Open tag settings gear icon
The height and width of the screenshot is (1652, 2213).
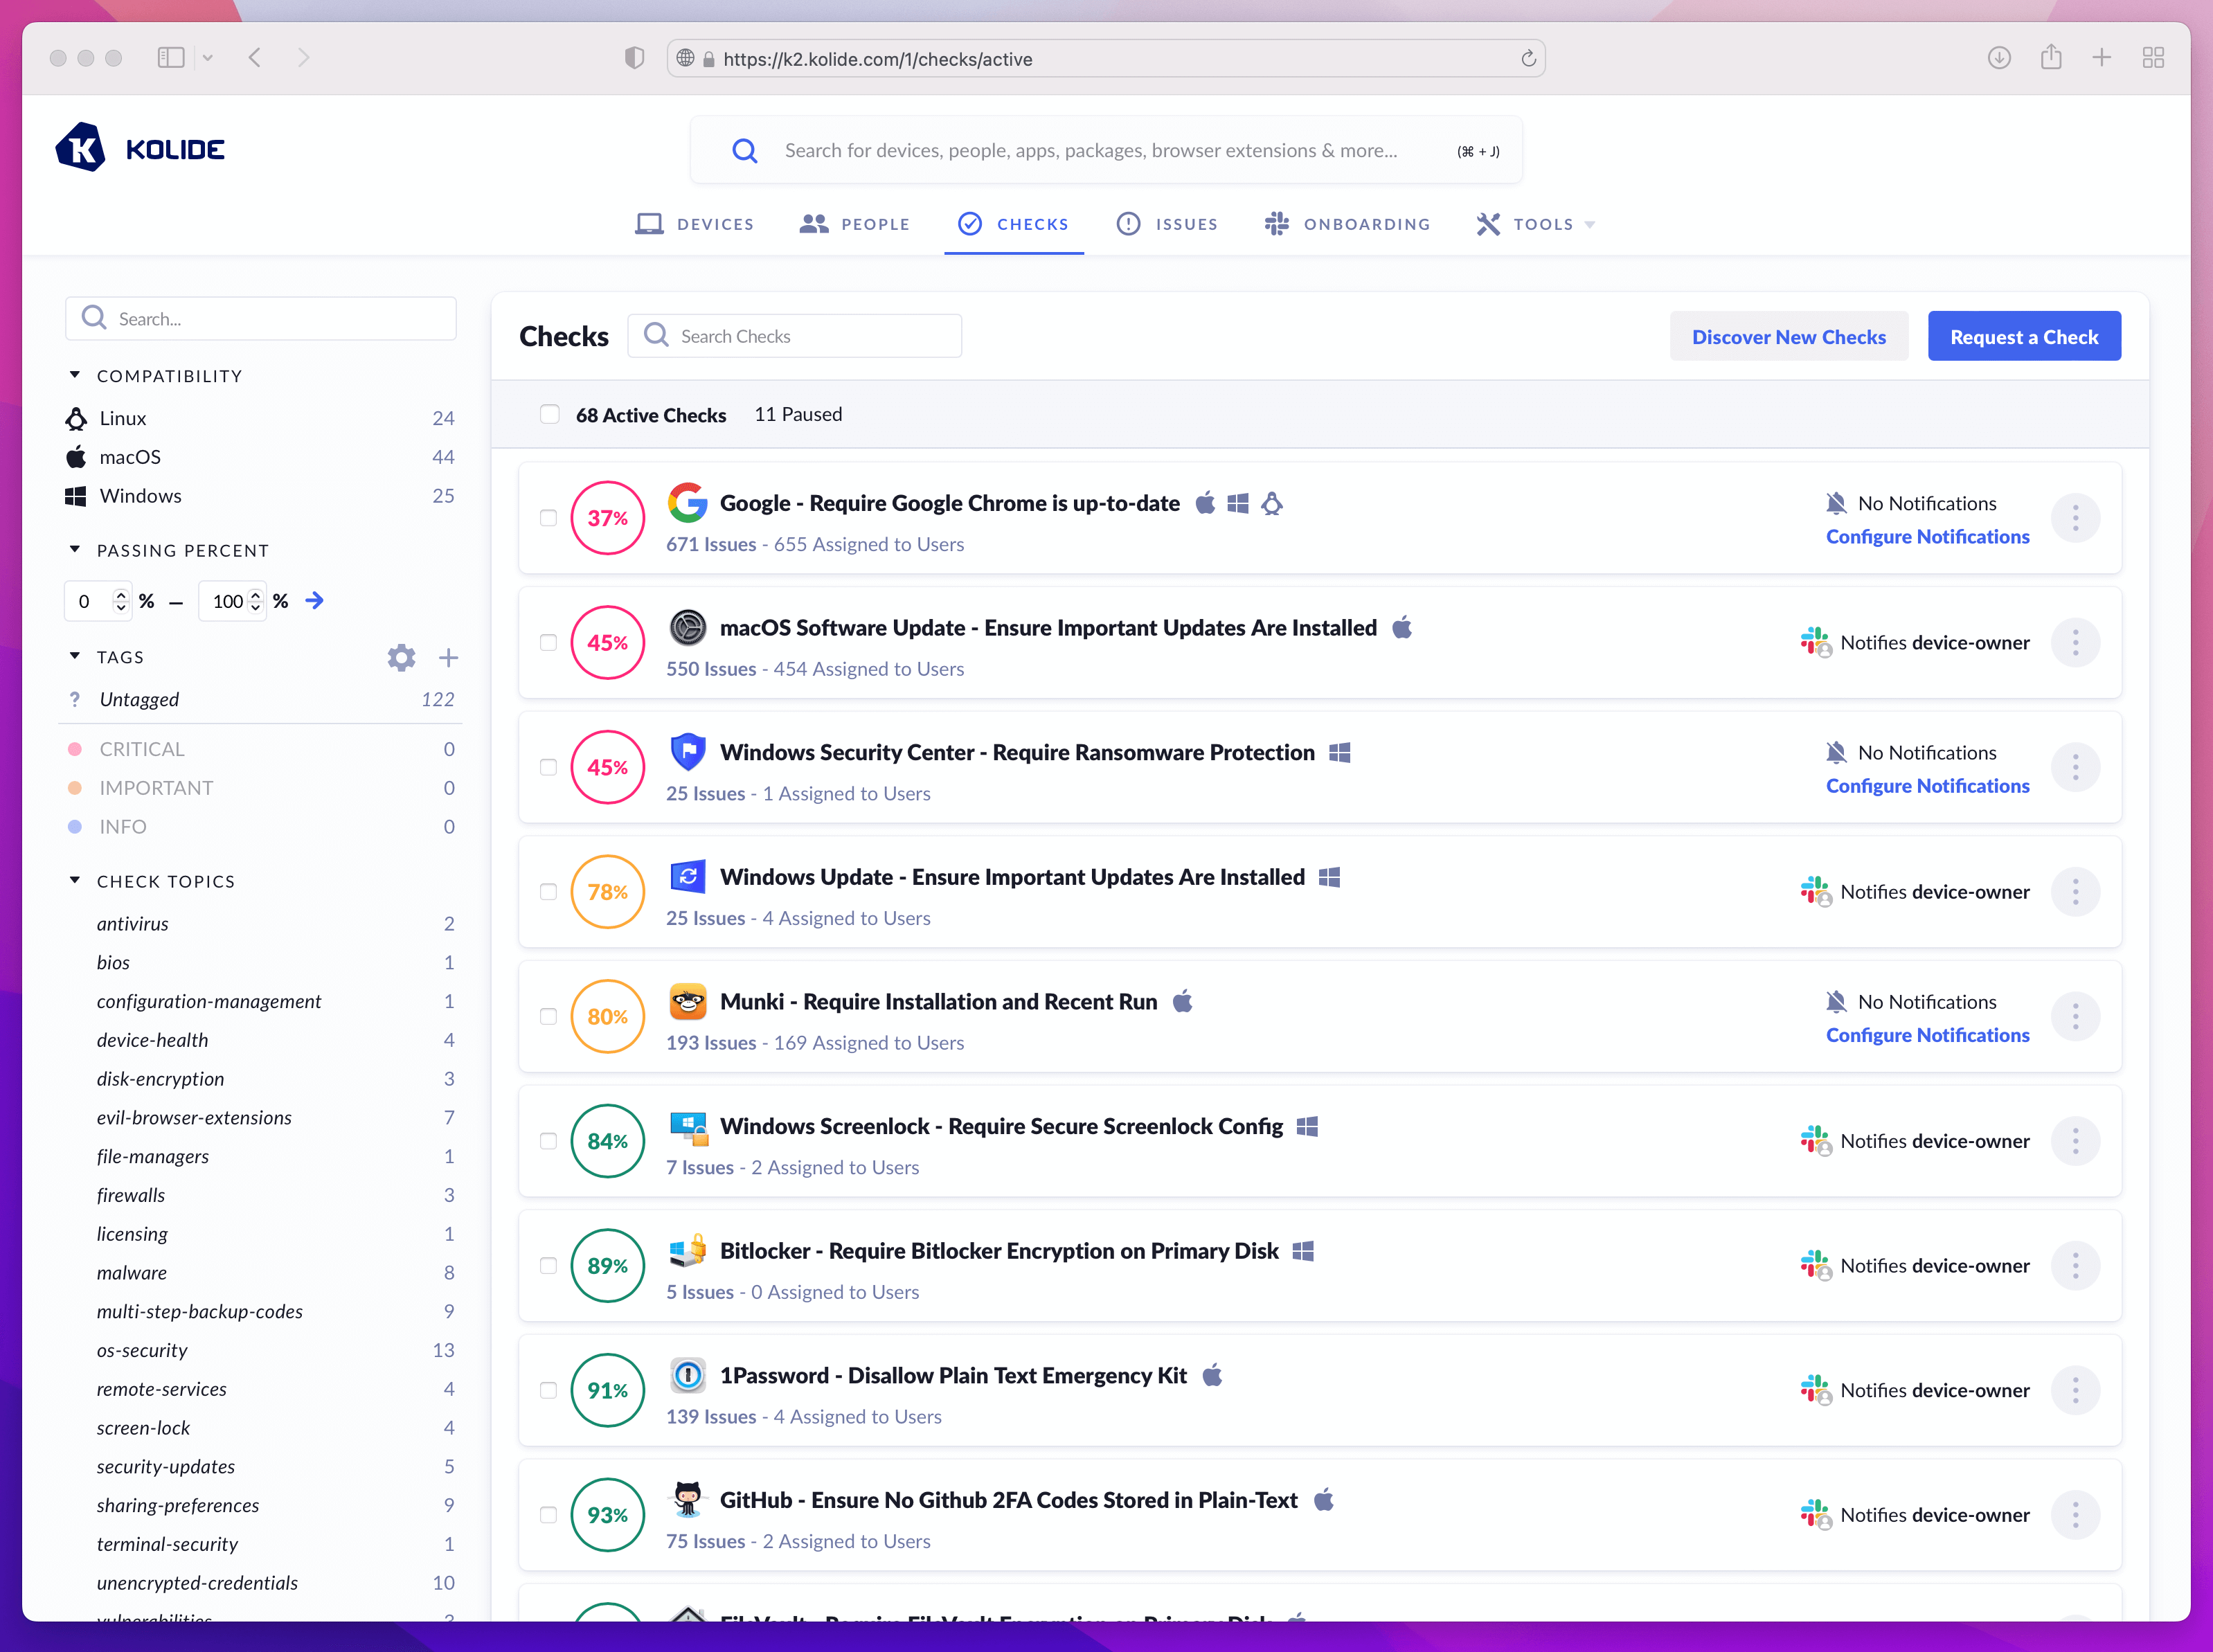point(401,657)
